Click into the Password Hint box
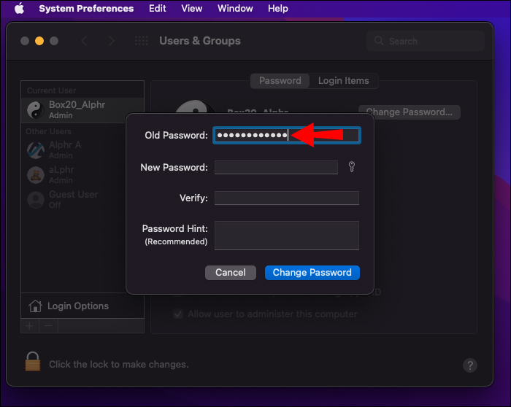The width and height of the screenshot is (511, 407). [x=286, y=236]
